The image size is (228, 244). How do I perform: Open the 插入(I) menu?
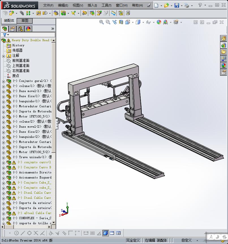click(92, 5)
